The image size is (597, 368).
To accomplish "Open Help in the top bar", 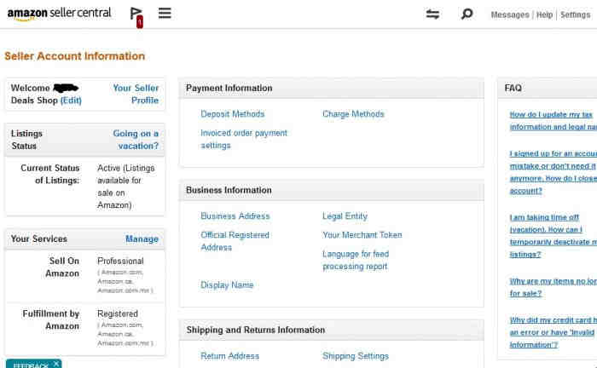I will coord(544,14).
